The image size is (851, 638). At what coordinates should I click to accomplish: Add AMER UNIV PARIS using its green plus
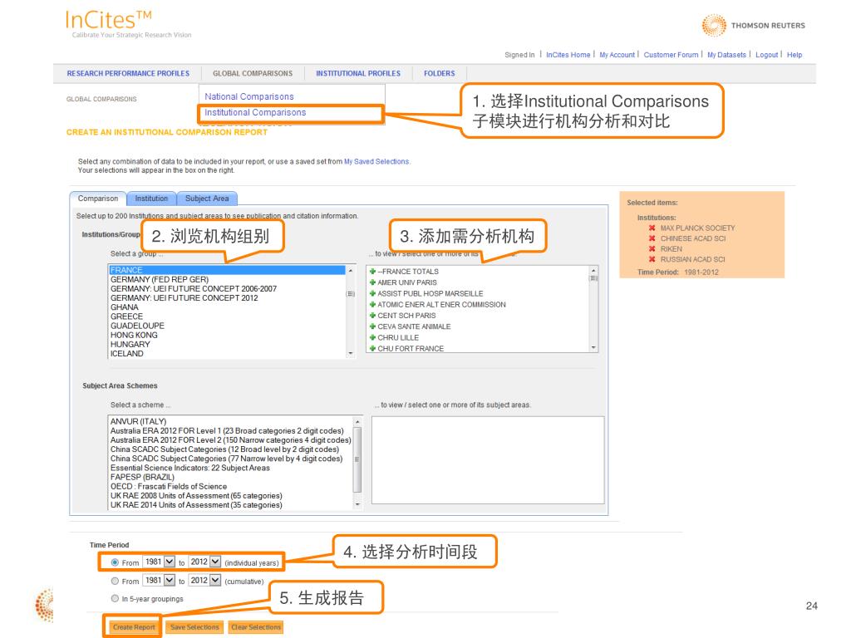click(373, 282)
